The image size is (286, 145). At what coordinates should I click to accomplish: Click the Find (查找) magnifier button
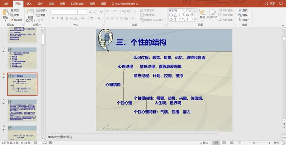[x=243, y=10]
